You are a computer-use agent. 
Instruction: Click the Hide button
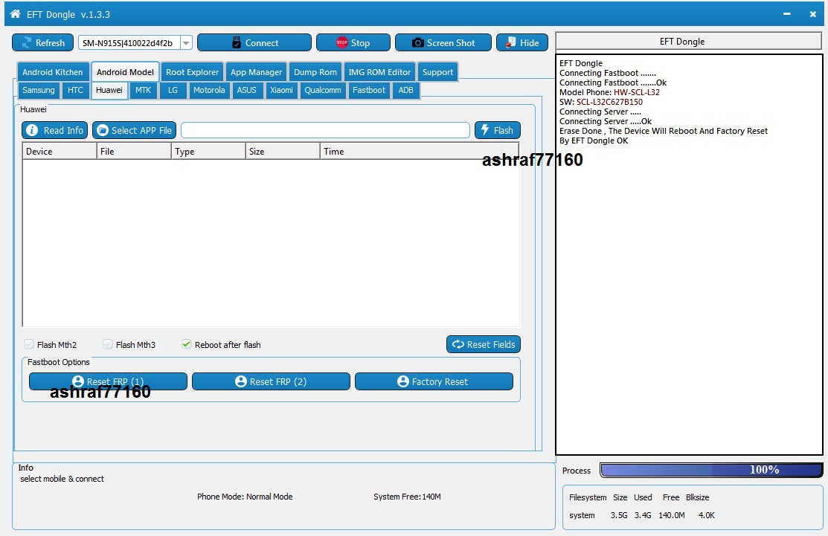tap(522, 42)
